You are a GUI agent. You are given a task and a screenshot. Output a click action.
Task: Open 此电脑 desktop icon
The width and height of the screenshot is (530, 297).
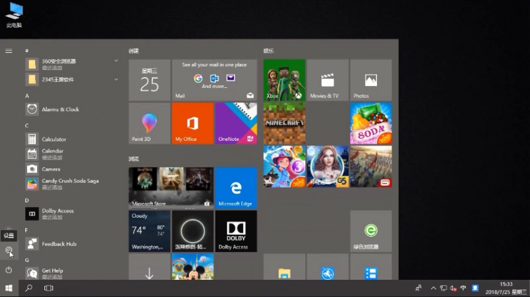point(14,15)
